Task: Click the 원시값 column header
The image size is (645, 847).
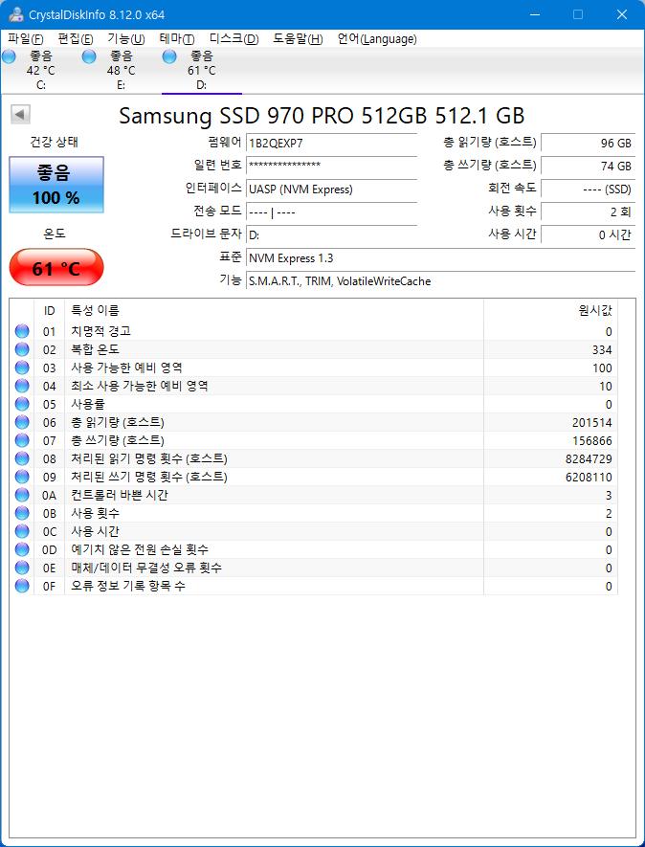Action: pos(550,311)
